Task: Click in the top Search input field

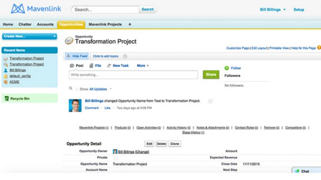Action: coord(105,10)
